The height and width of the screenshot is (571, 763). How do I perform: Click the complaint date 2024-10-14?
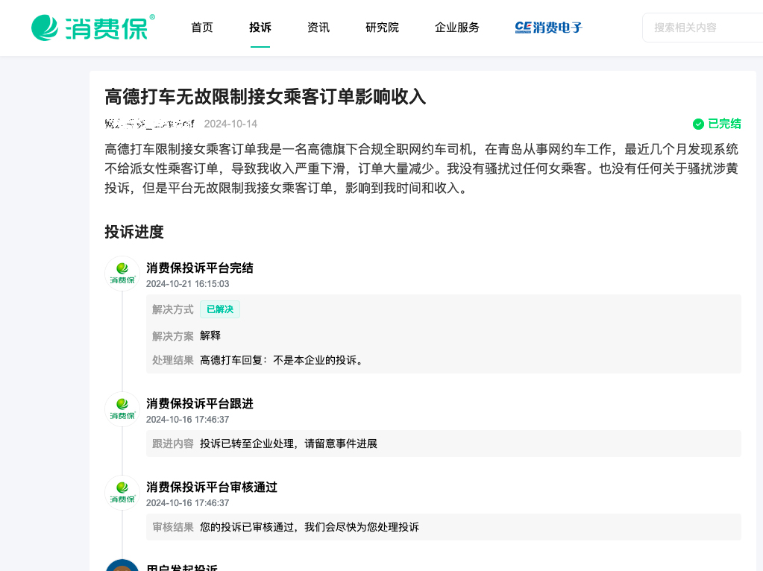230,124
